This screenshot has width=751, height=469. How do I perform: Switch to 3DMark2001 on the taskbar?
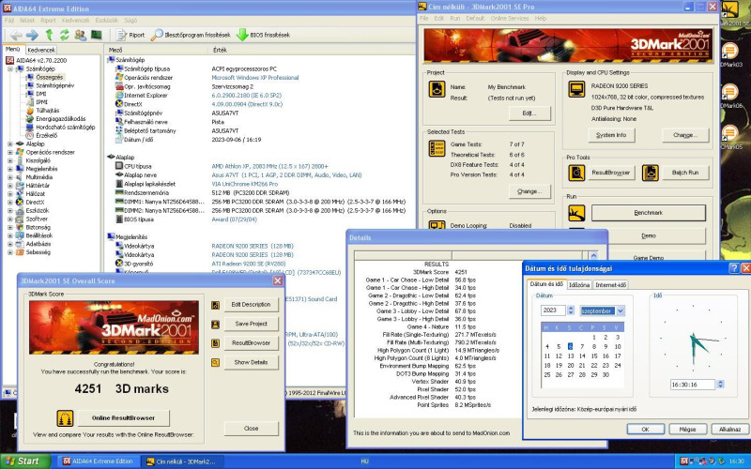pos(182,461)
